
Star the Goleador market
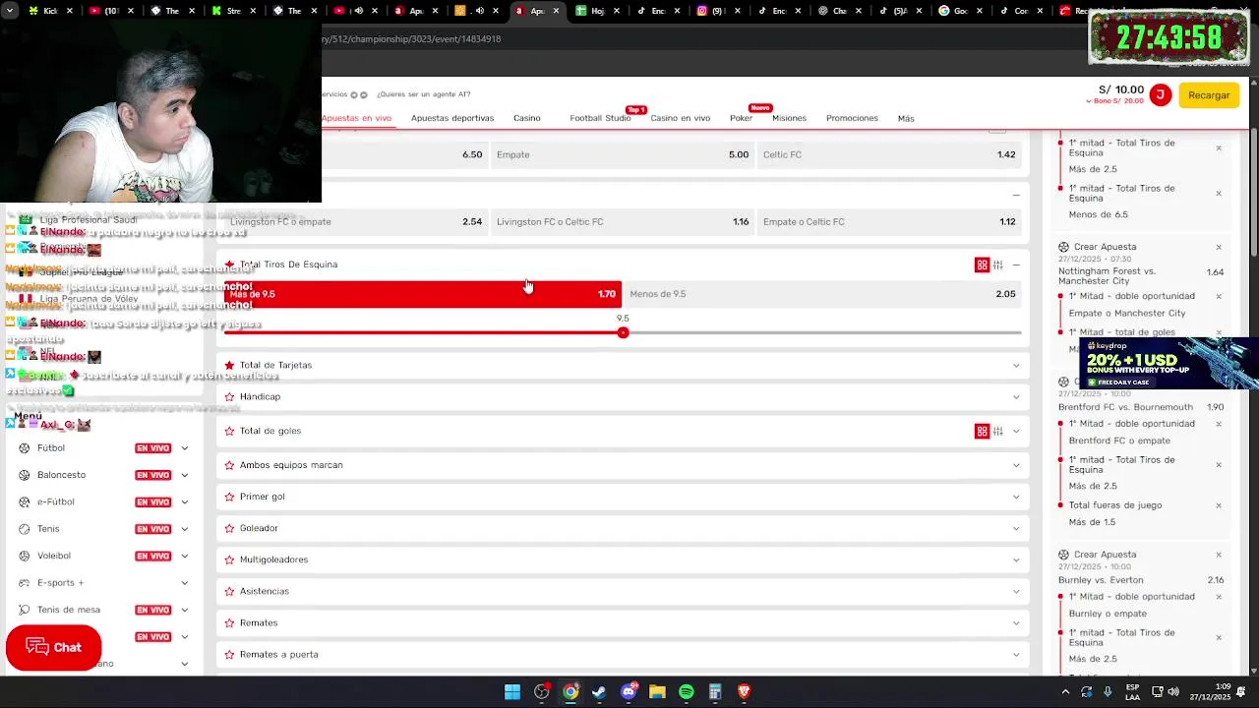[x=229, y=528]
